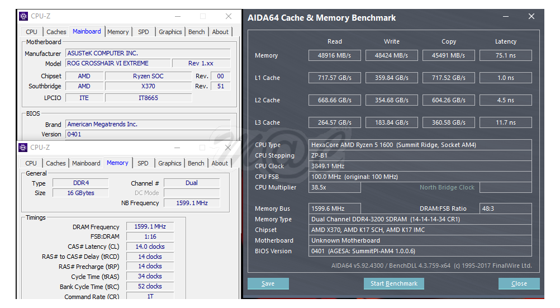Switch to the CPU tab in the CPU-Z Memory window
Screen dimensions: 560x308
31,163
